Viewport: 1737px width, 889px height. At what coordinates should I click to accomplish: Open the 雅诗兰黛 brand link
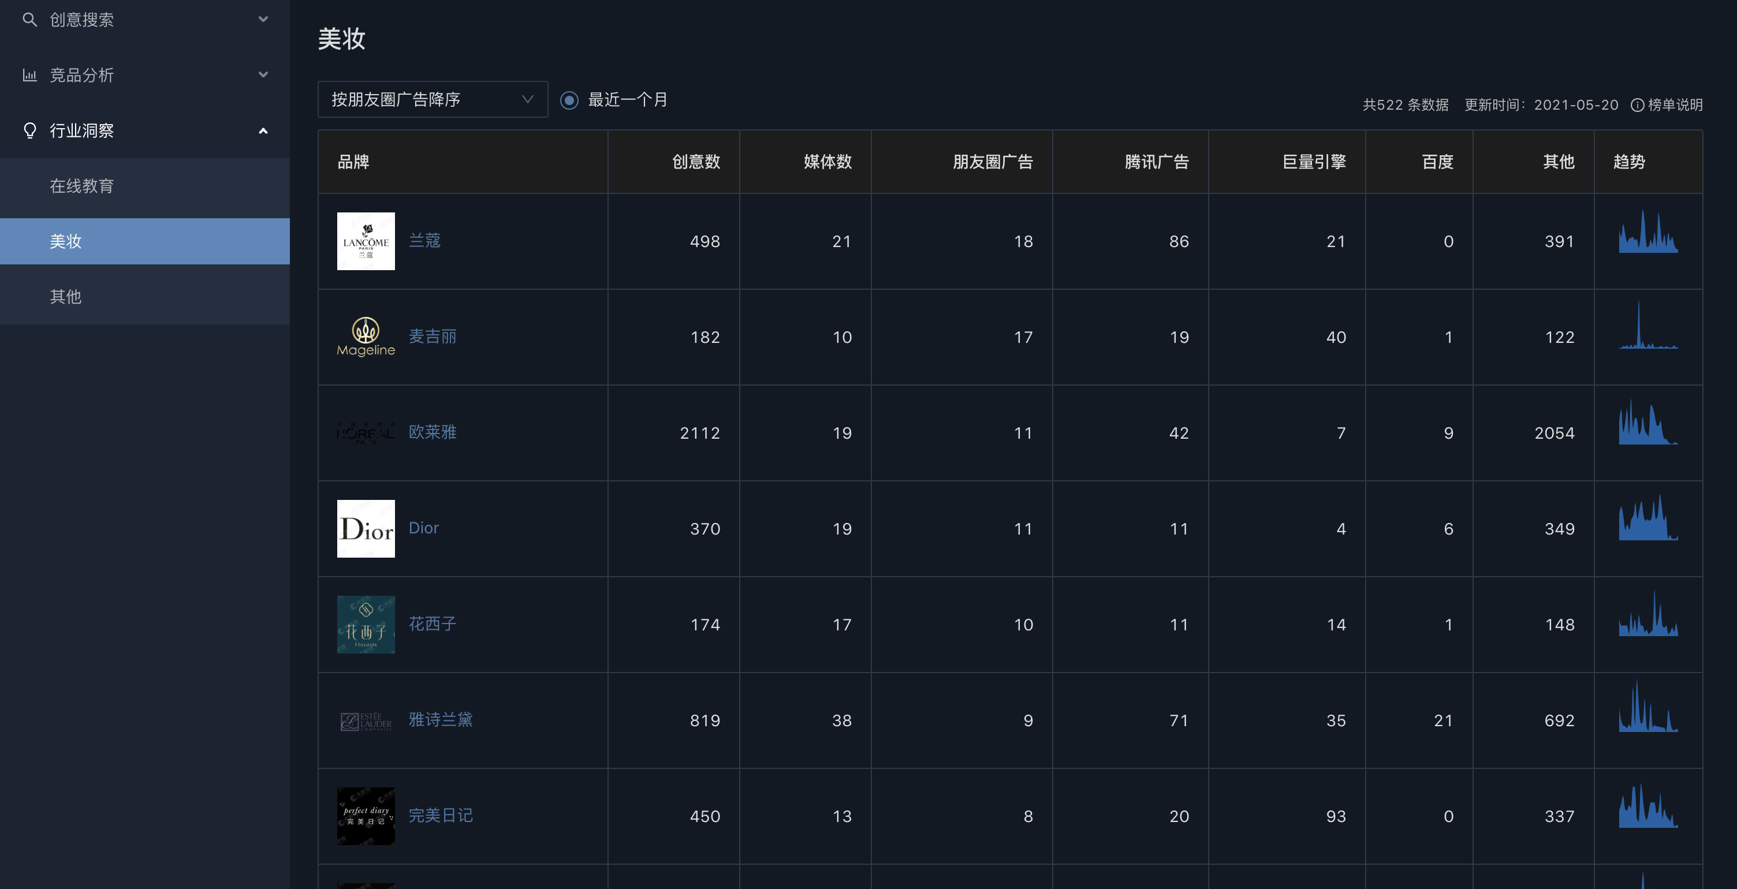(x=441, y=720)
